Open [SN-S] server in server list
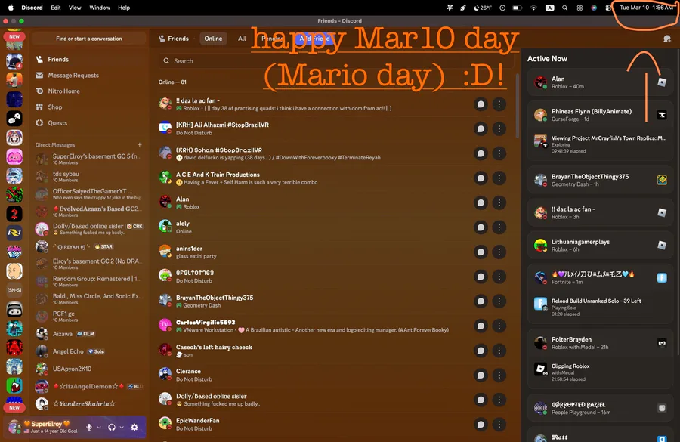Viewport: 680px width, 442px height. [14, 289]
